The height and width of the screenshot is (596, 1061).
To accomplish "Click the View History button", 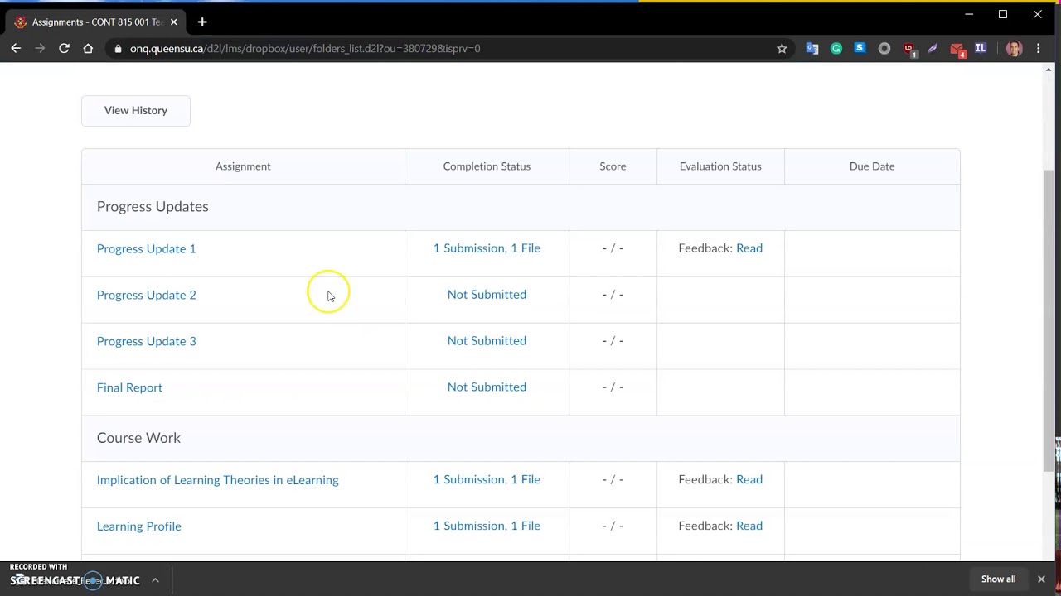I will (x=136, y=110).
